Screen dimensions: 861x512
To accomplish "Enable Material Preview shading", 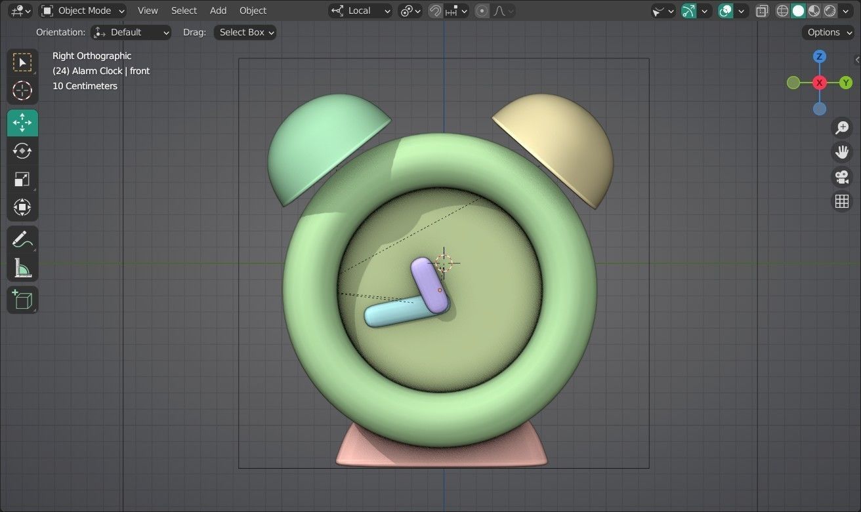I will (814, 10).
